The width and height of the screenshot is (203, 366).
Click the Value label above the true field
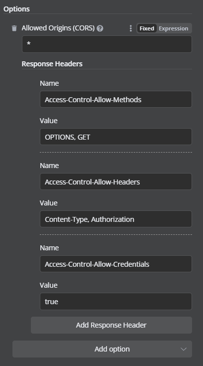click(x=48, y=285)
